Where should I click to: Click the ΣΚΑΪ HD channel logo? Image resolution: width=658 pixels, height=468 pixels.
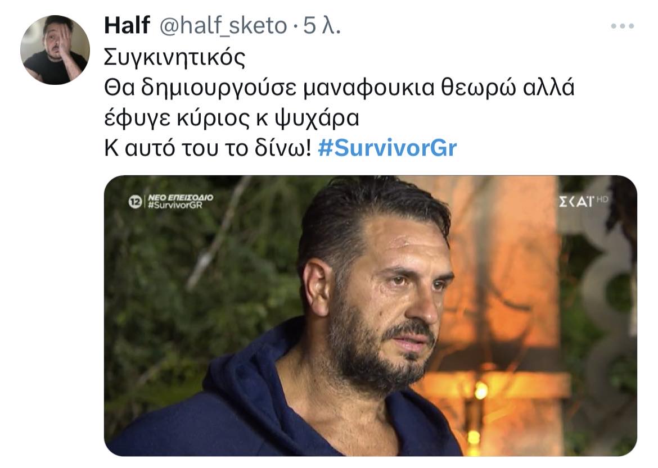583,201
